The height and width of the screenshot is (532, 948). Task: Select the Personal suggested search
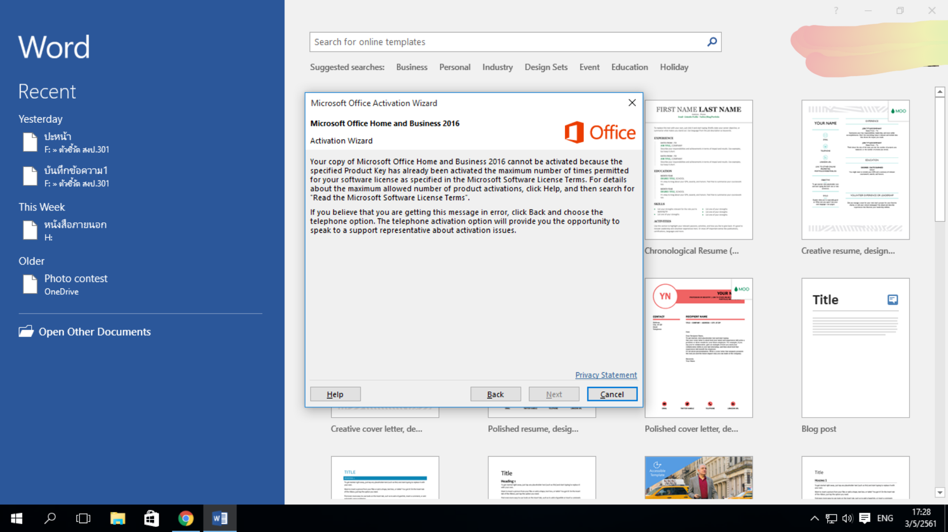(455, 67)
